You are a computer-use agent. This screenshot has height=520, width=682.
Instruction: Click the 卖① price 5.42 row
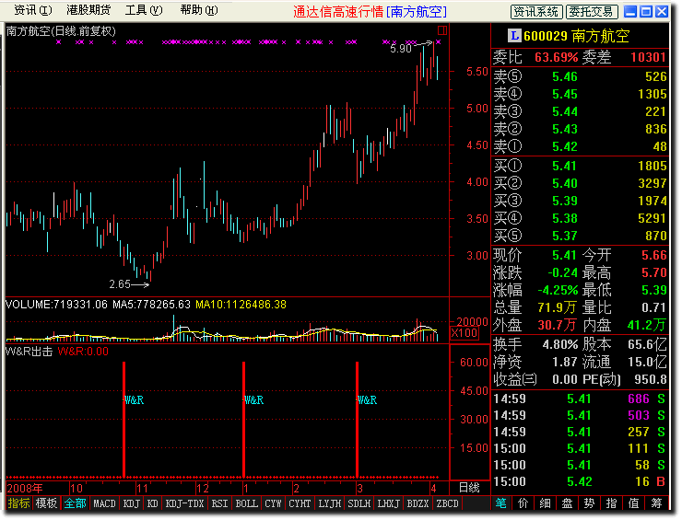(581, 146)
